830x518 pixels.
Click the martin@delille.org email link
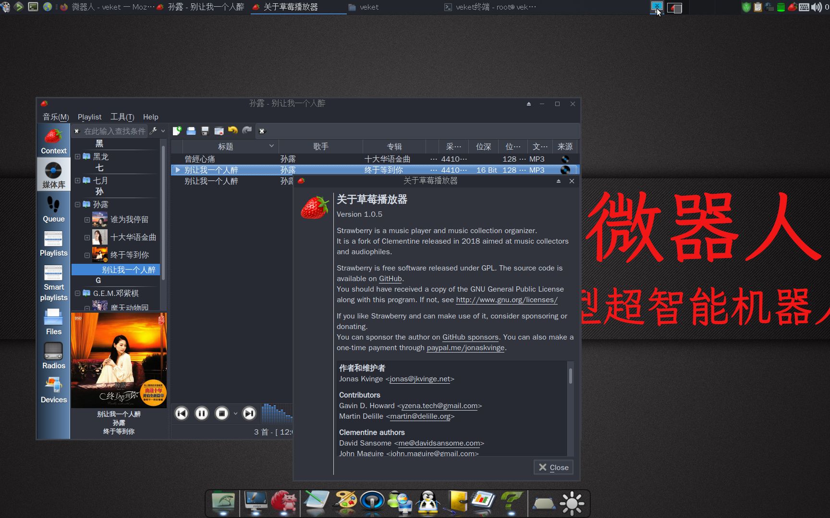[x=420, y=416]
